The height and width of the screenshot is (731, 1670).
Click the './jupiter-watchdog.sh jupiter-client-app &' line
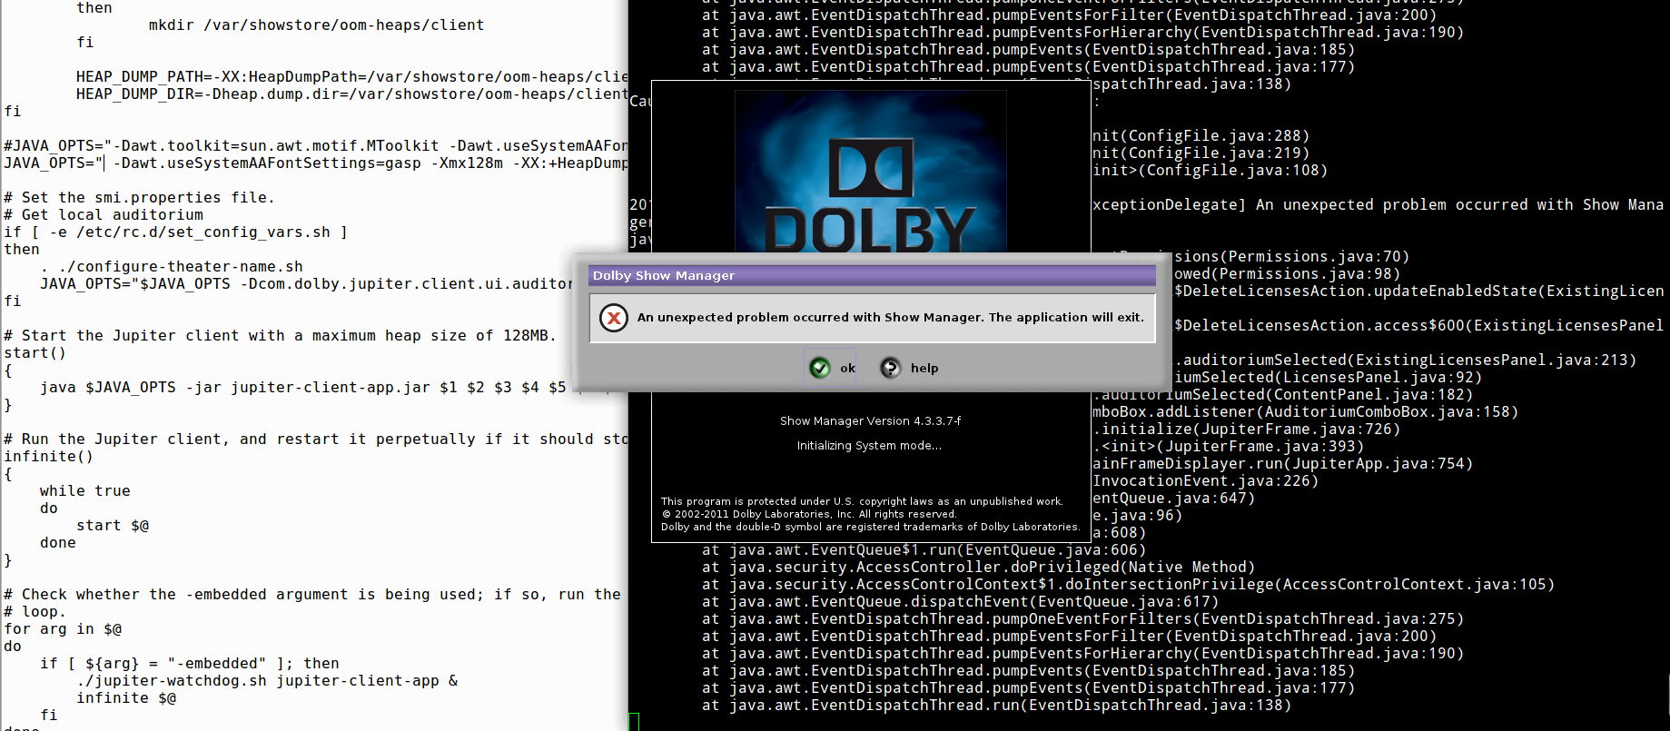pos(267,681)
